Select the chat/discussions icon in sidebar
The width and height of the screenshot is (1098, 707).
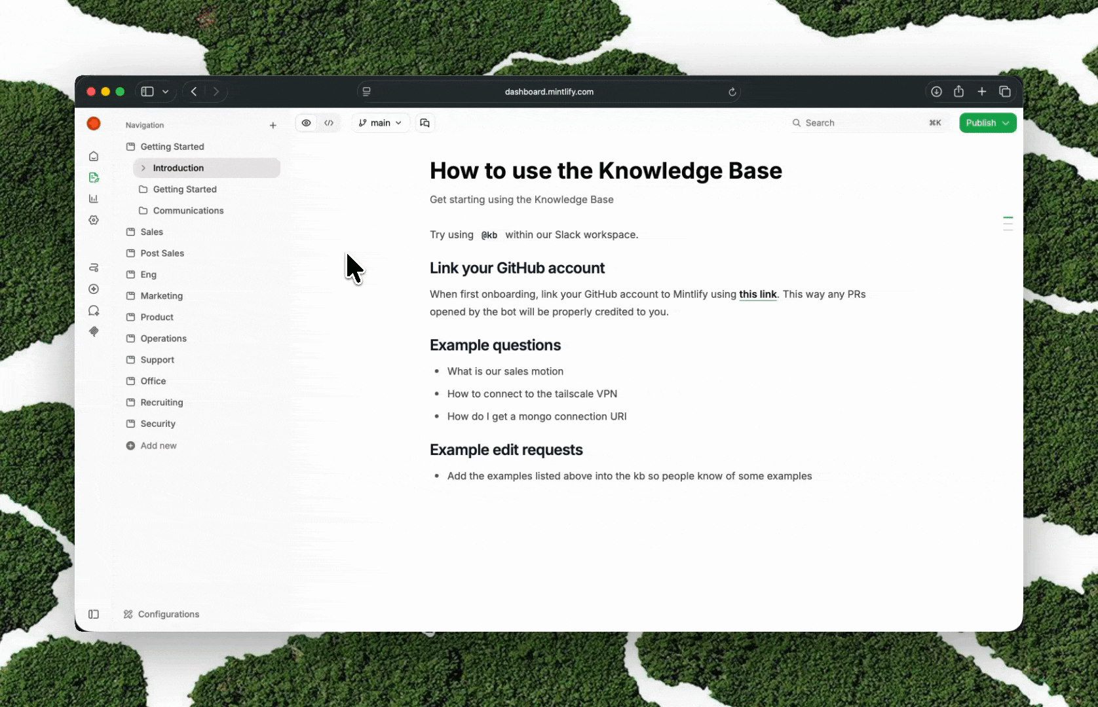[x=94, y=311]
